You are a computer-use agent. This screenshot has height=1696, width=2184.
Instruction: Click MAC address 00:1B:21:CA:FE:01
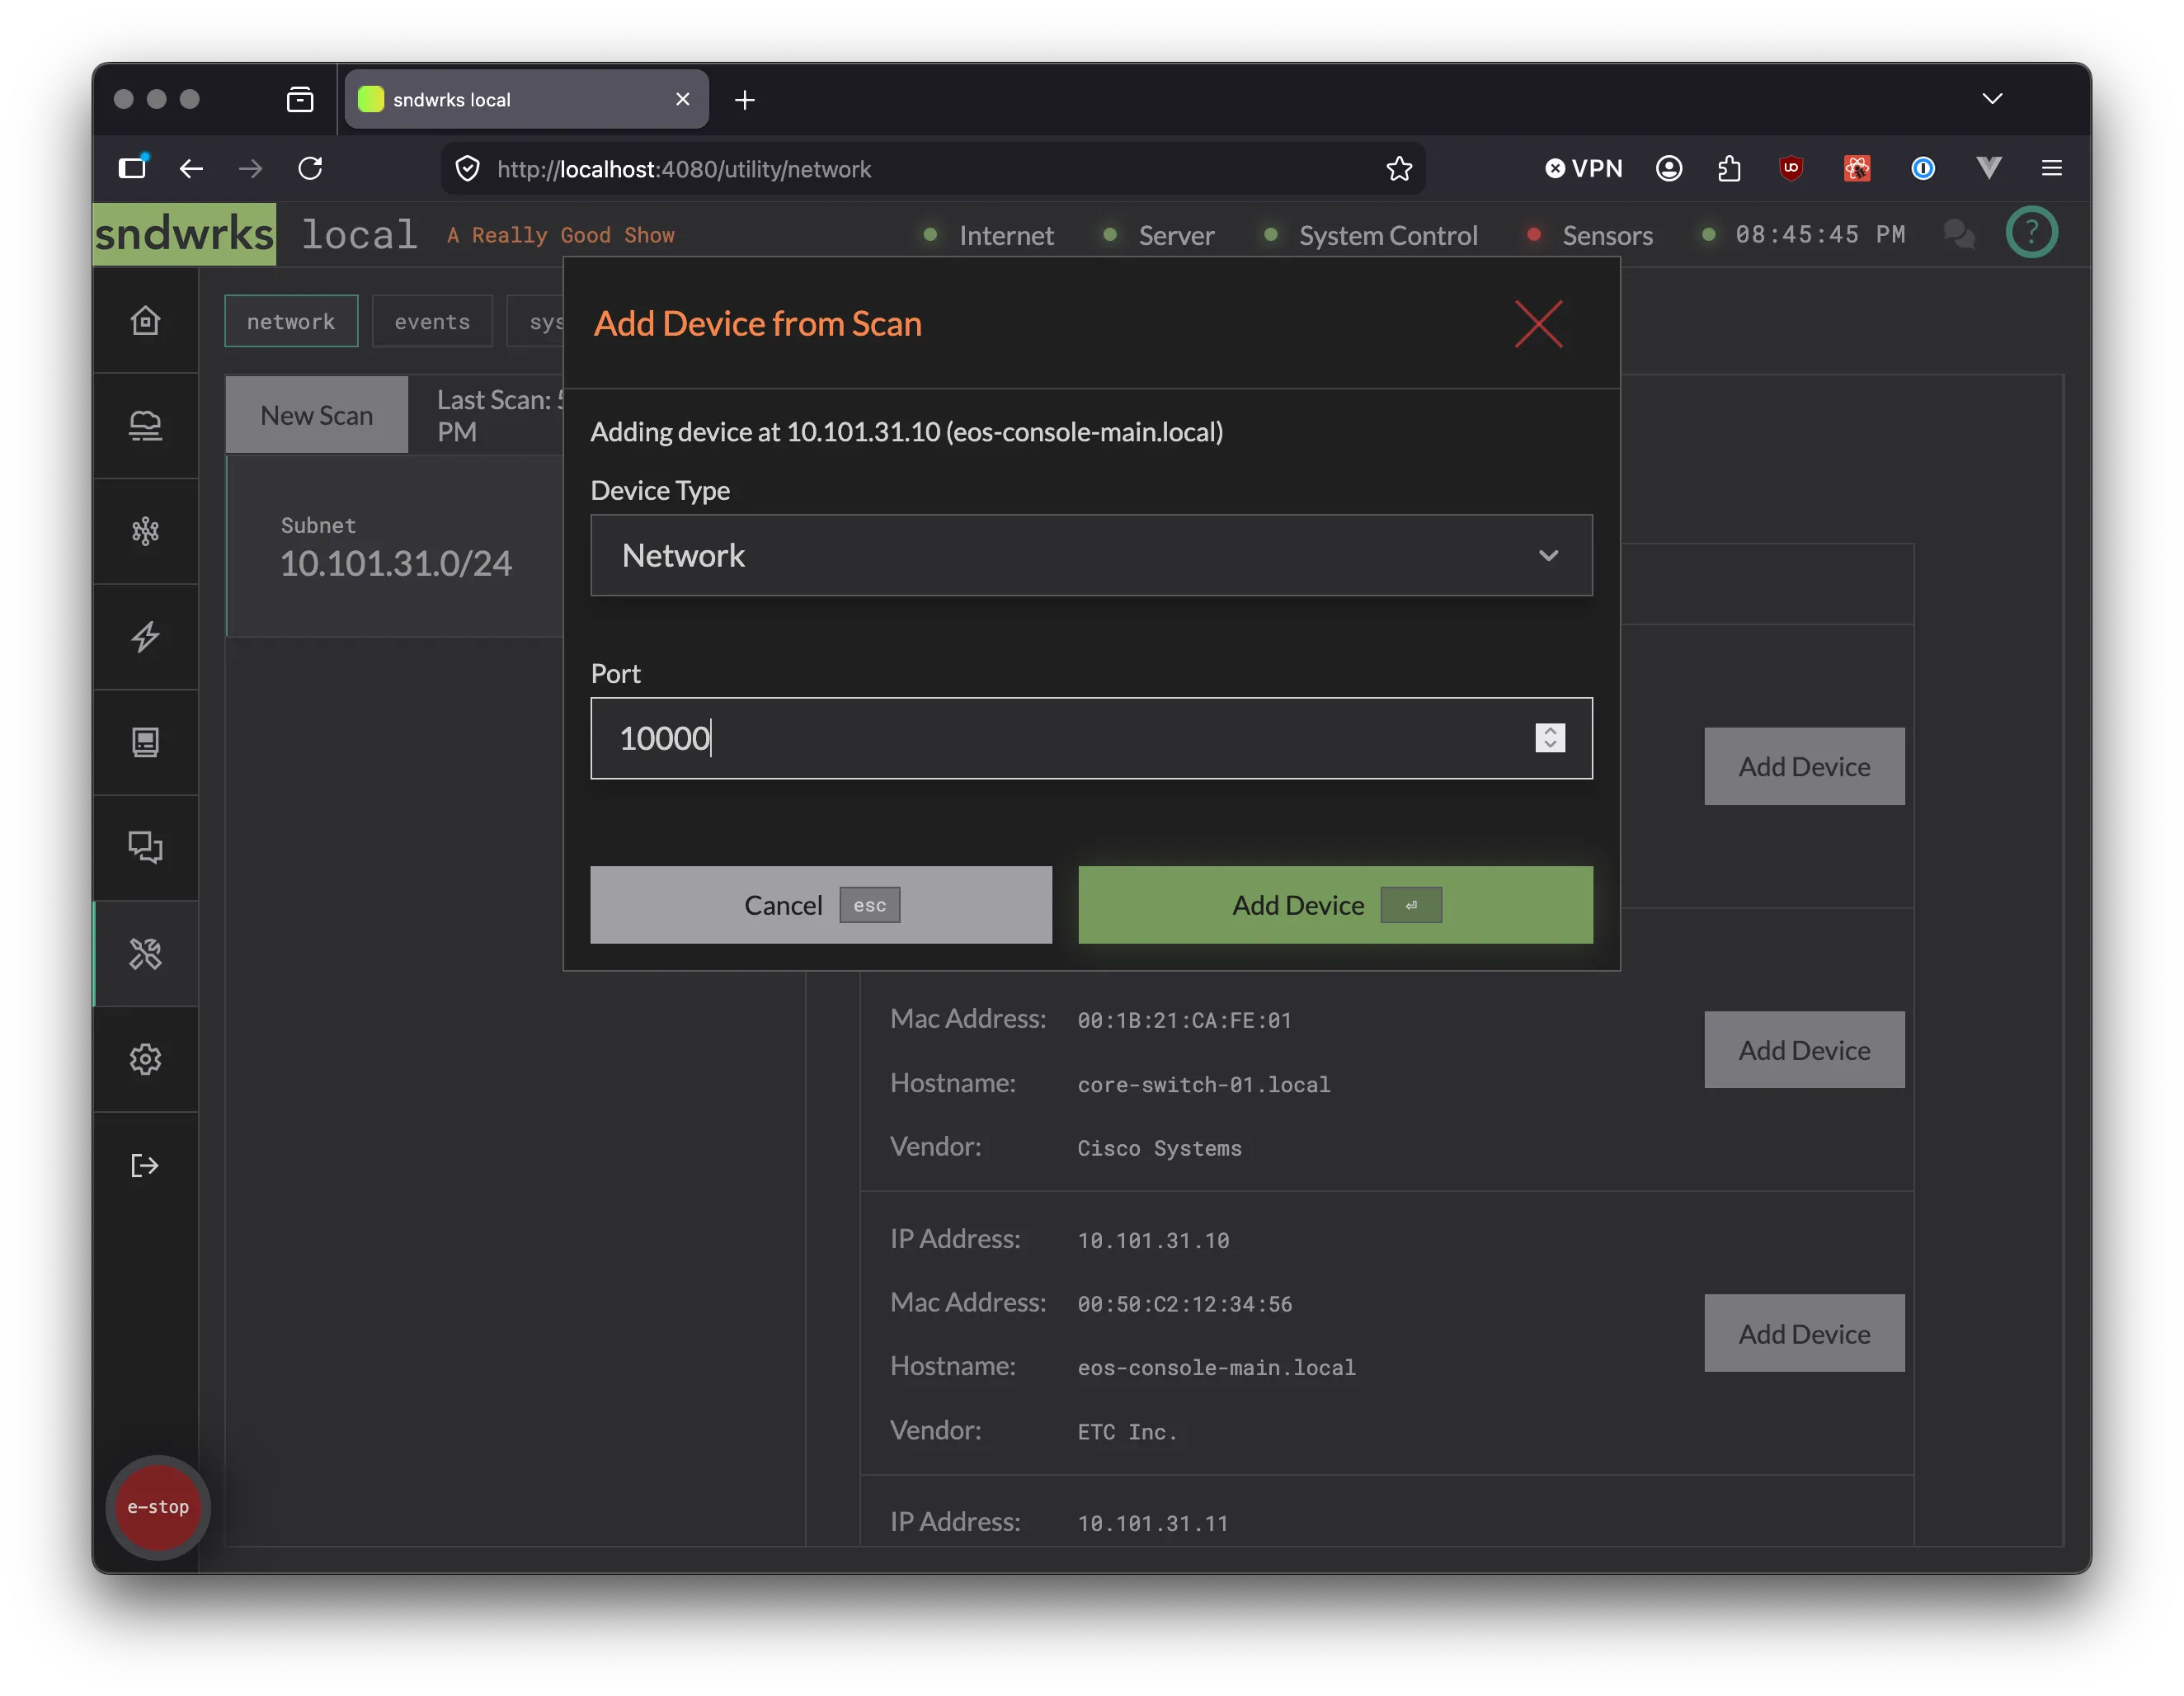coord(1184,1020)
